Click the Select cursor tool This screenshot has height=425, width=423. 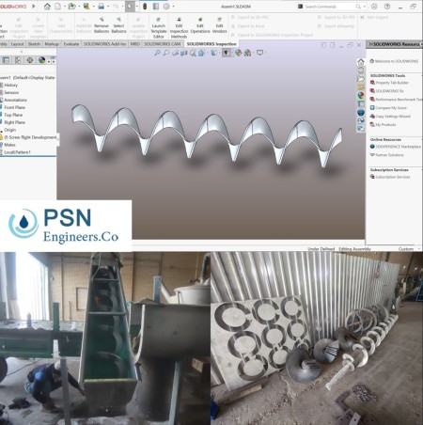[x=129, y=7]
